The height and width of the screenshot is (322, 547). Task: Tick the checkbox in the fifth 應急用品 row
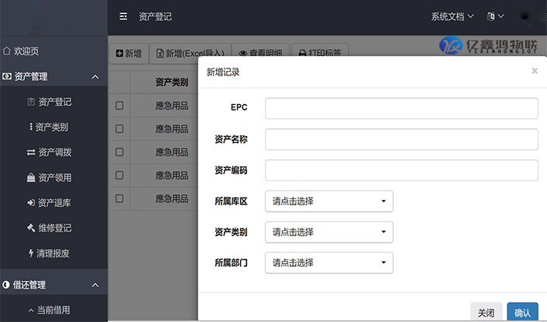coord(120,198)
